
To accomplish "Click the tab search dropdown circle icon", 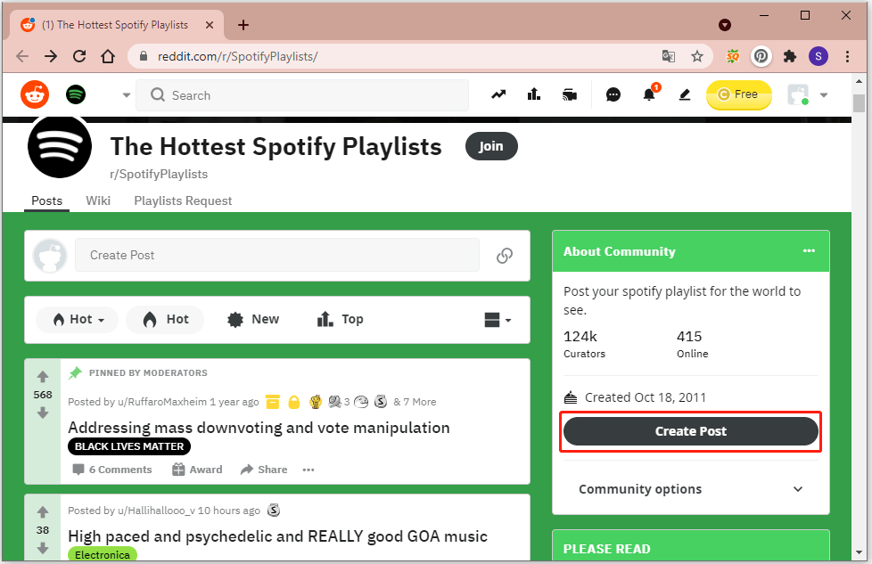I will tap(725, 25).
